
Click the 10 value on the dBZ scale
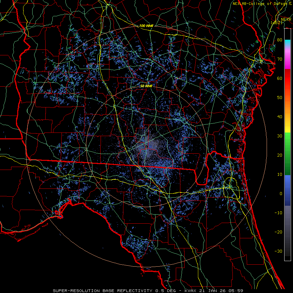(280, 174)
